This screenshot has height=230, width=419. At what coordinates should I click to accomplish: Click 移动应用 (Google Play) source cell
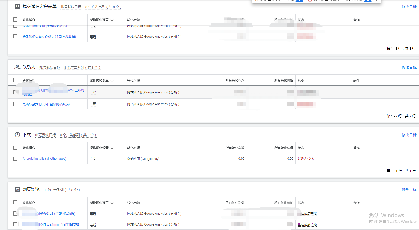[143, 159]
